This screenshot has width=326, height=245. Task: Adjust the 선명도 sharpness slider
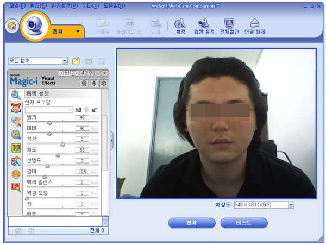pos(48,166)
